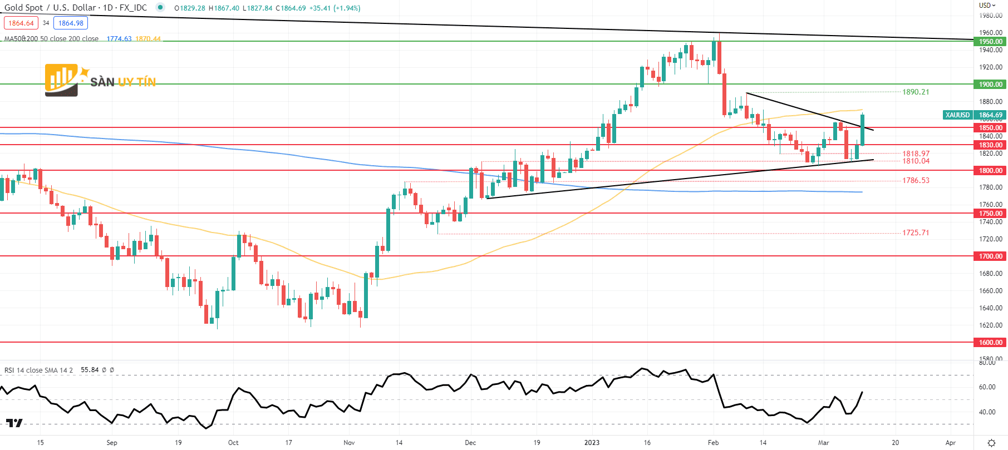Click the Apr label on time axis
This screenshot has width=1008, height=450.
tap(950, 443)
